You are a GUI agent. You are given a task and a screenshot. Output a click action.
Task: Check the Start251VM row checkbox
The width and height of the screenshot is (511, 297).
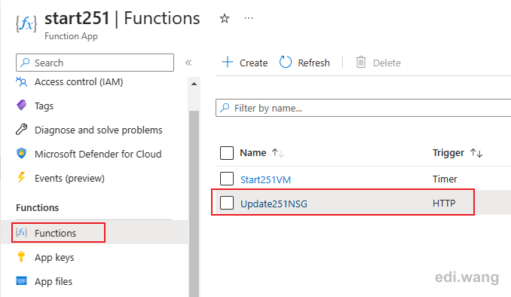tap(227, 179)
